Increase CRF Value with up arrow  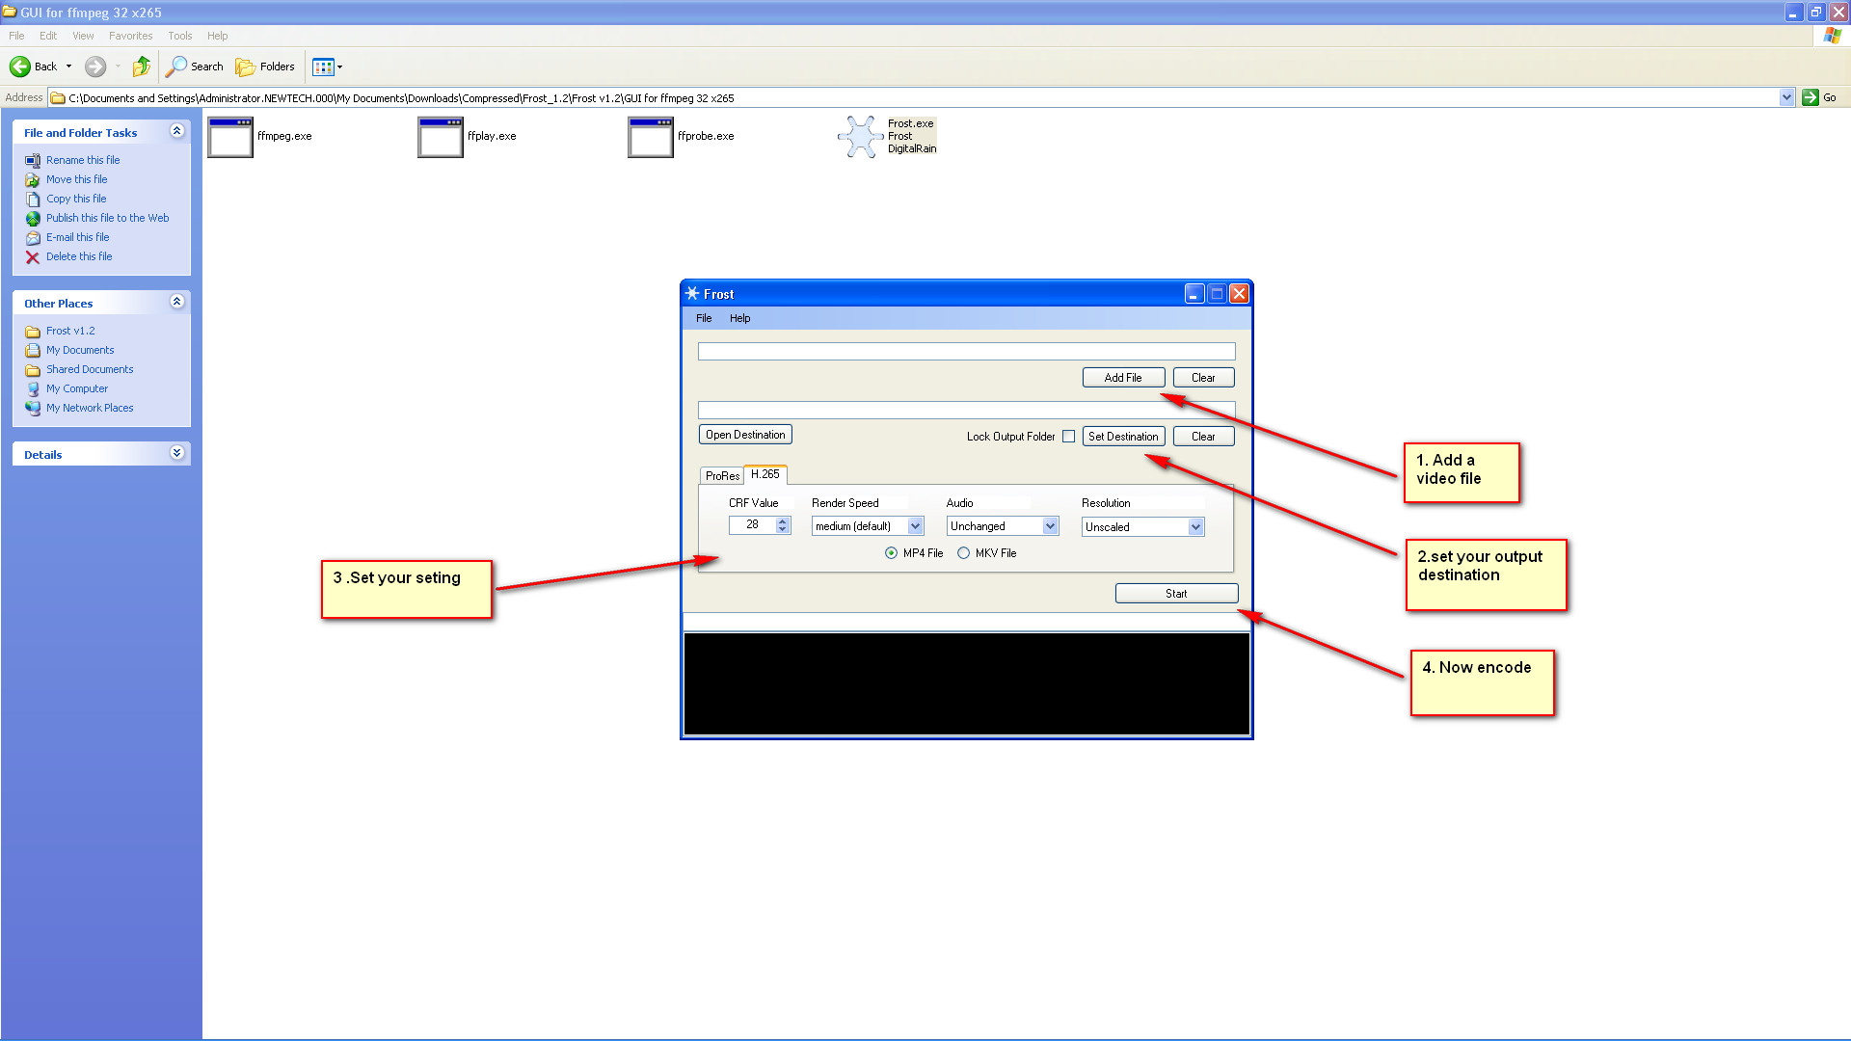click(x=783, y=520)
